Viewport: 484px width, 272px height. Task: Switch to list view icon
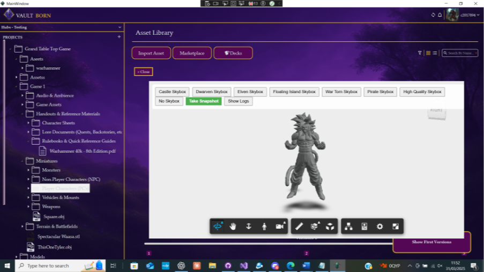(435, 53)
